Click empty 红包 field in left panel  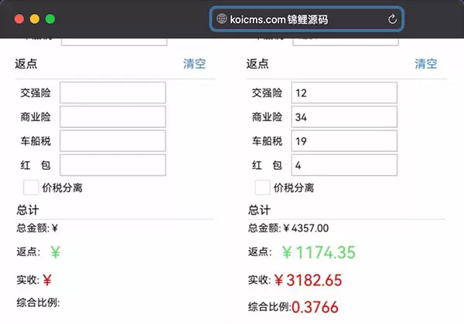coord(113,165)
